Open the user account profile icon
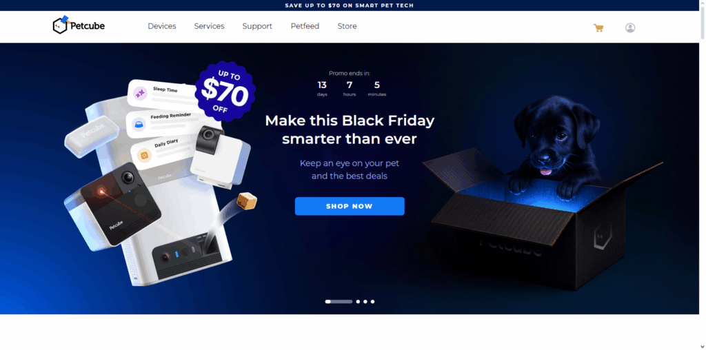The height and width of the screenshot is (350, 706). (630, 28)
